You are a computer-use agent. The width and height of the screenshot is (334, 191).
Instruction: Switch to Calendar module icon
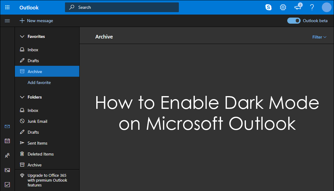click(7, 141)
